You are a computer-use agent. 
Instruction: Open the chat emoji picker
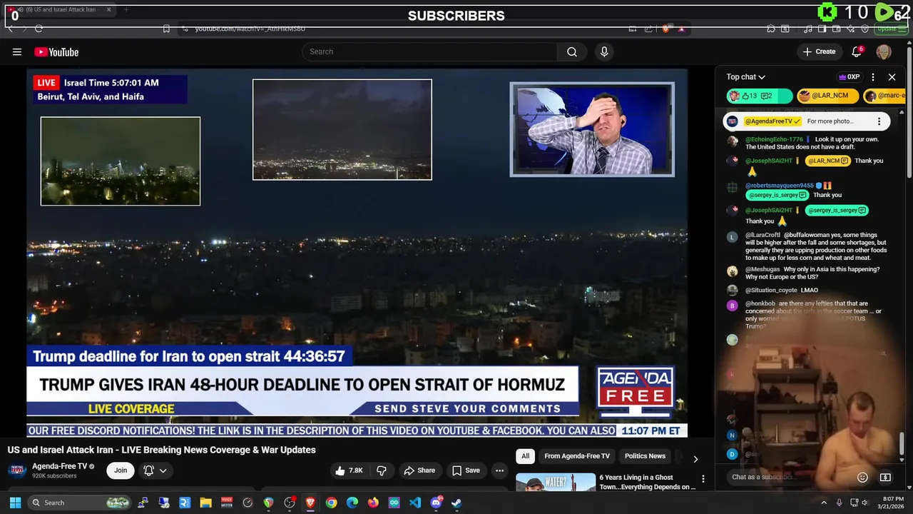862,477
